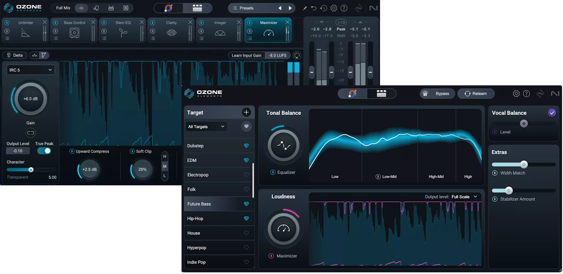Select the Hyperpop target
The image size is (563, 274).
coord(219,248)
